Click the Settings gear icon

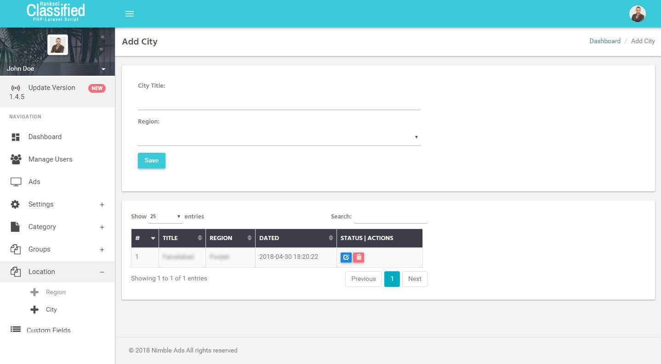tap(16, 204)
